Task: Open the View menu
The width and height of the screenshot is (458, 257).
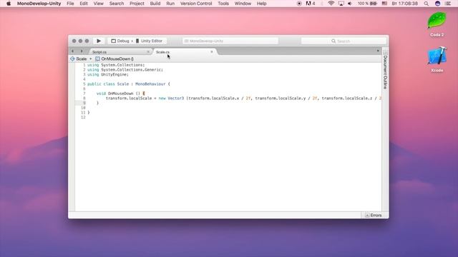Action: (x=99, y=4)
